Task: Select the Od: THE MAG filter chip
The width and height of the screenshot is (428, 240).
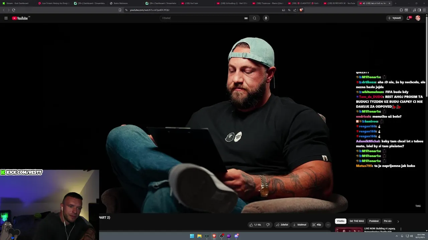Action: [x=357, y=221]
